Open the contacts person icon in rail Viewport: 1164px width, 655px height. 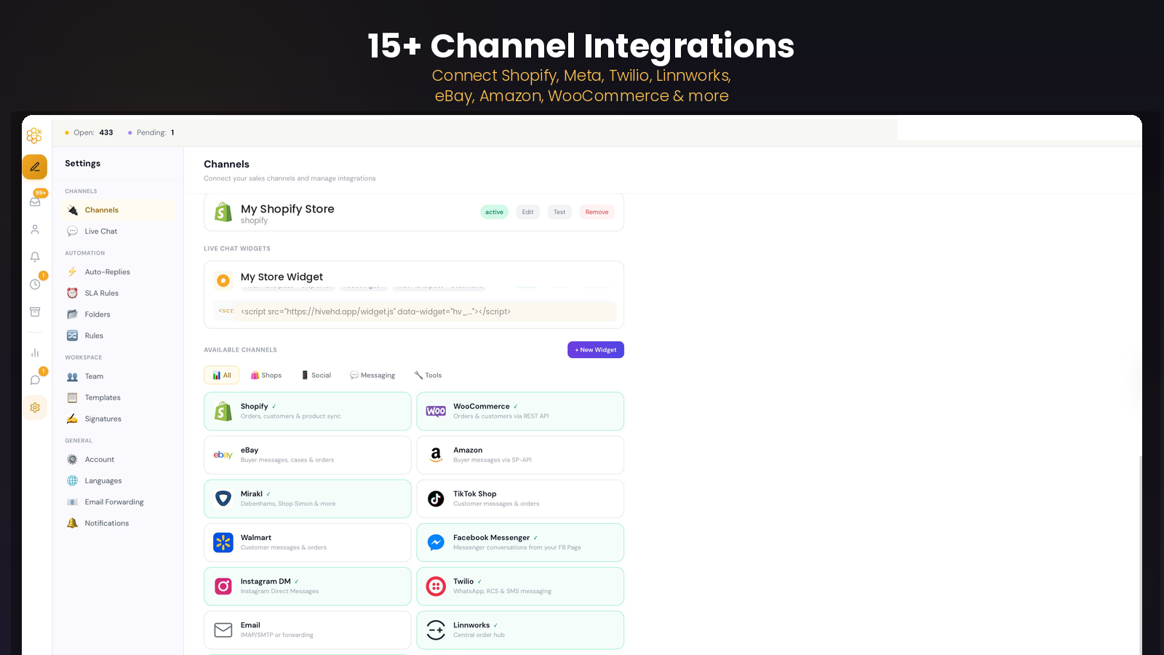35,229
